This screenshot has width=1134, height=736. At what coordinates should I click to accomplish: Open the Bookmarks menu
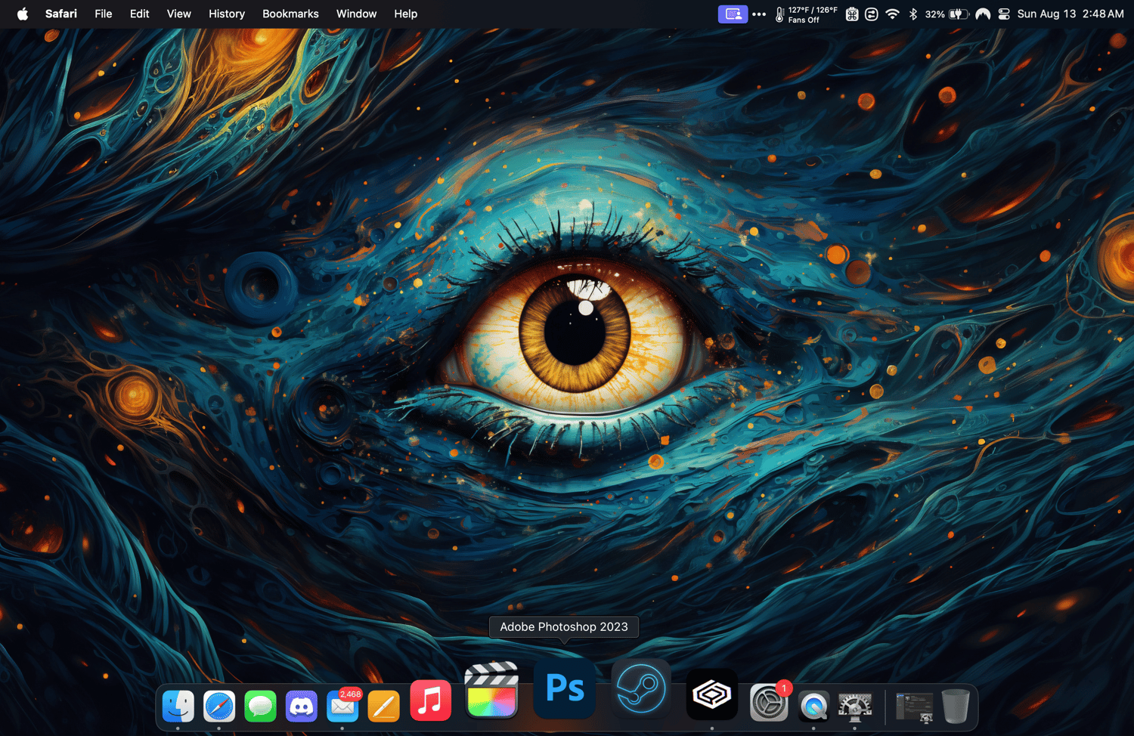point(290,14)
